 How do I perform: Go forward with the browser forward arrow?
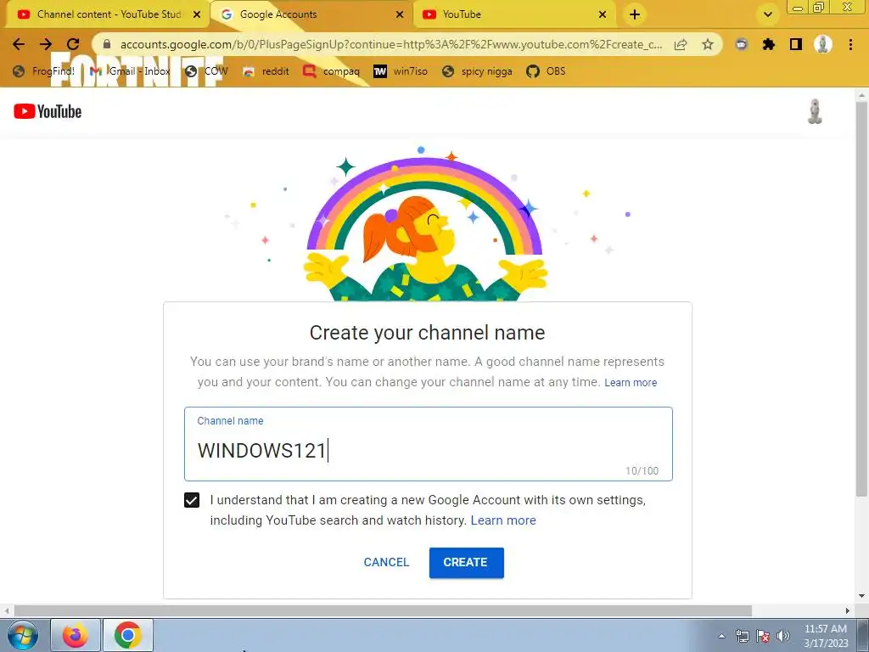coord(46,44)
